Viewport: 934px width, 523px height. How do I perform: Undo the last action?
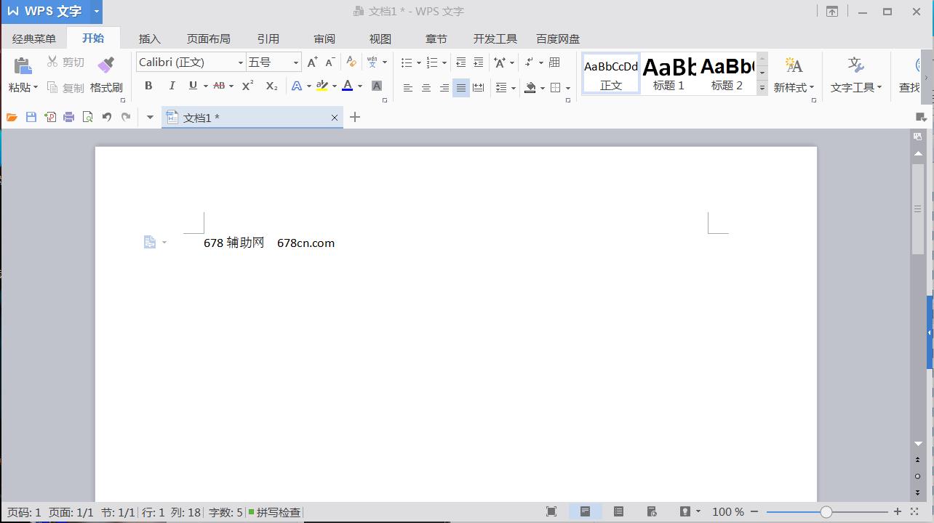(107, 117)
